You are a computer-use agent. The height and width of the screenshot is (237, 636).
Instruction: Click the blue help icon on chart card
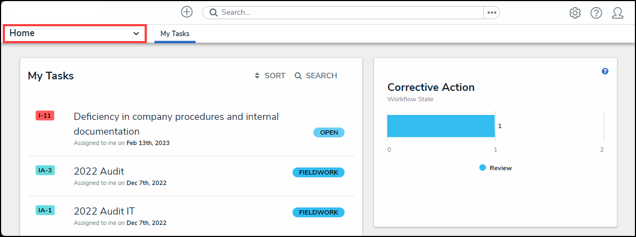tap(605, 71)
